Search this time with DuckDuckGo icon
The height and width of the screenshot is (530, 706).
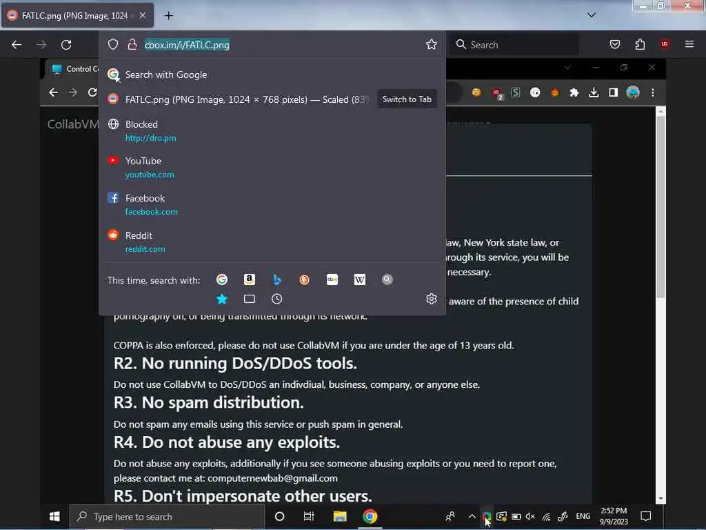click(304, 280)
